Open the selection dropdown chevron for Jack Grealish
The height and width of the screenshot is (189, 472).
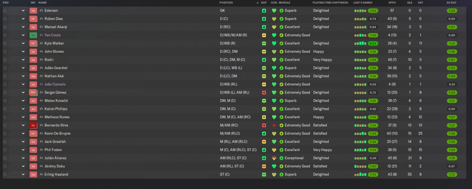(23, 142)
